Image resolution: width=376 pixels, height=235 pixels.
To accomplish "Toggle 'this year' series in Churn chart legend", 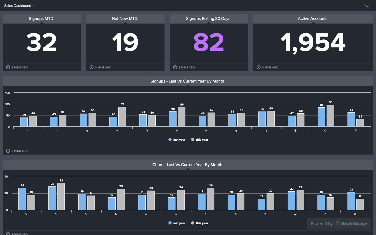I will [200, 223].
